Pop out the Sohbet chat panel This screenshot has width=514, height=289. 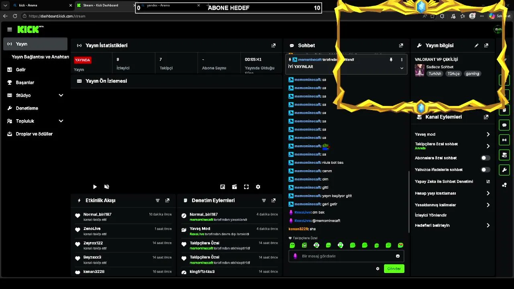tap(401, 45)
